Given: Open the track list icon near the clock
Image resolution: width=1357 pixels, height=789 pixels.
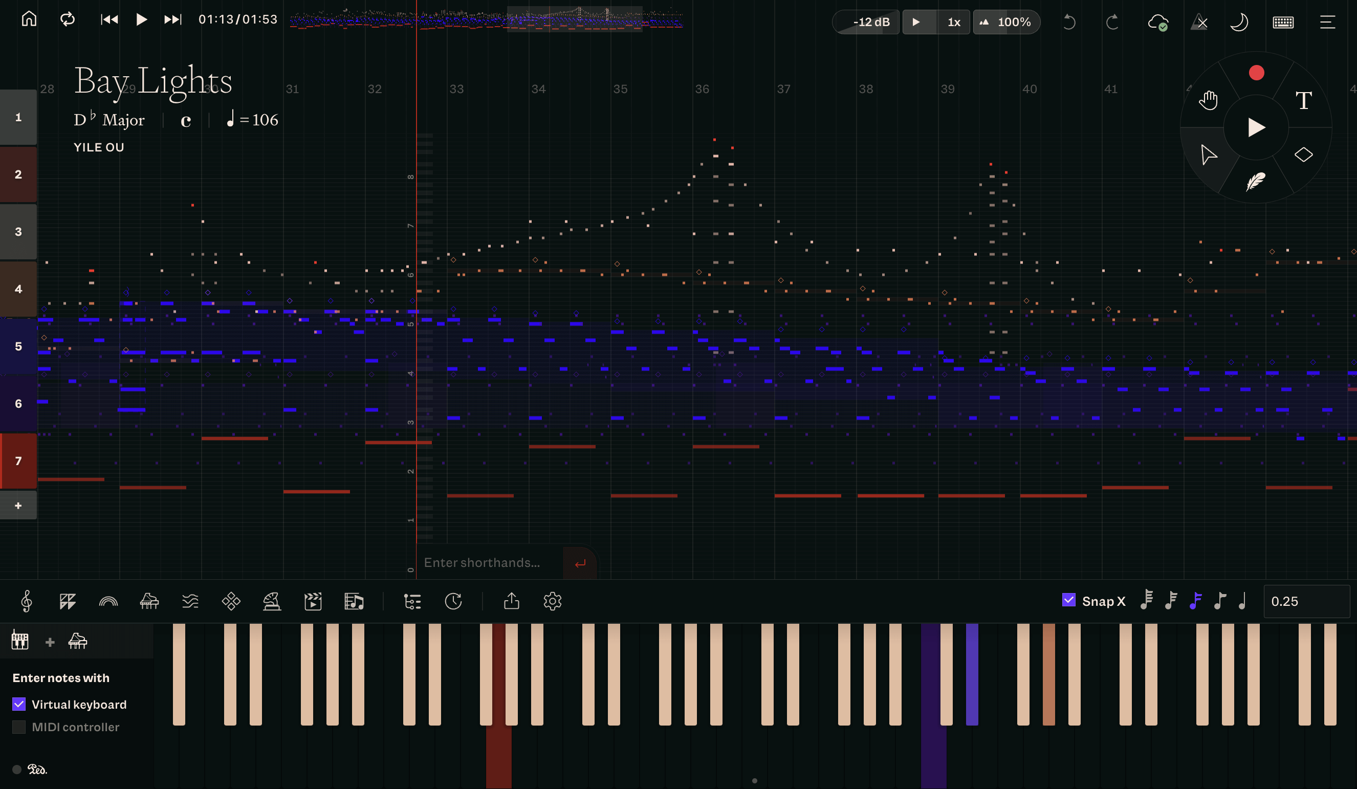Looking at the screenshot, I should point(412,601).
